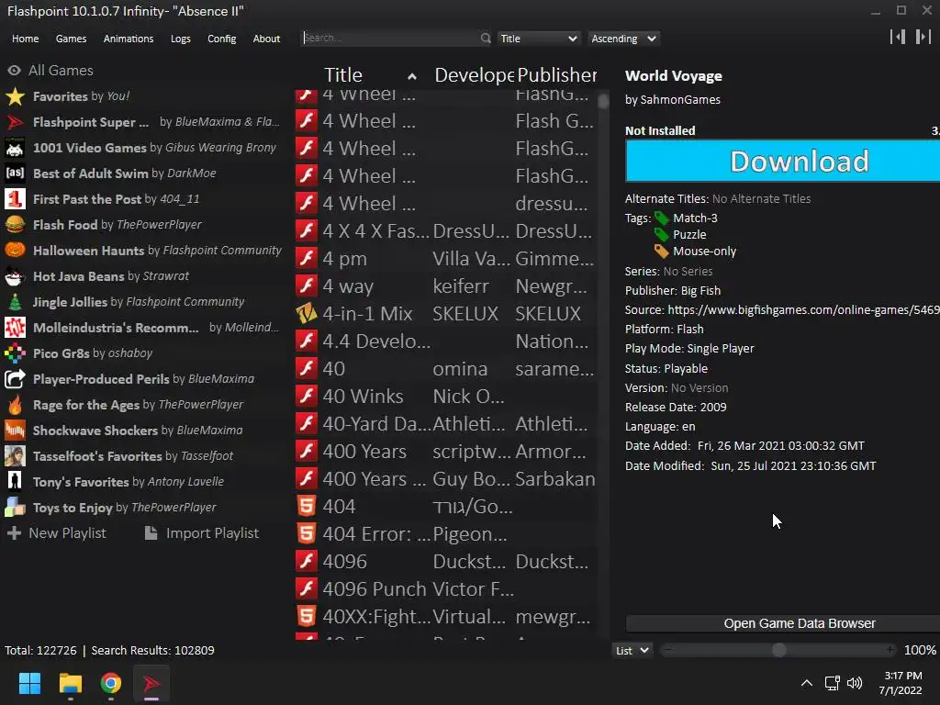The height and width of the screenshot is (705, 940).
Task: Open the Title sort-by dropdown
Action: coord(538,39)
